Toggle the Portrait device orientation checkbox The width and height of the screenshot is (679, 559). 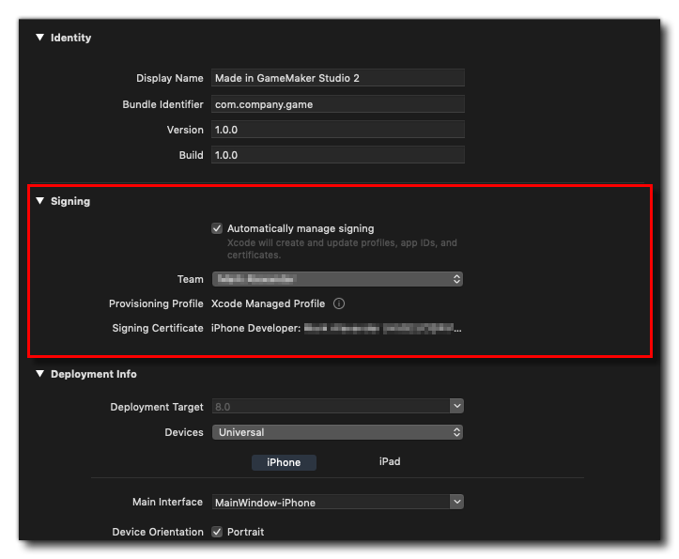click(x=217, y=532)
